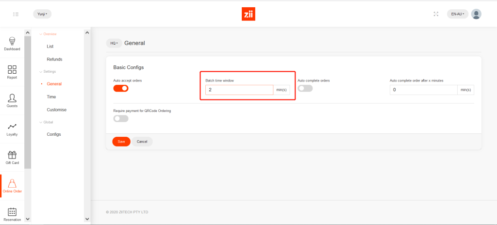This screenshot has width=497, height=225.
Task: Select Customise in the settings menu
Action: pos(56,110)
